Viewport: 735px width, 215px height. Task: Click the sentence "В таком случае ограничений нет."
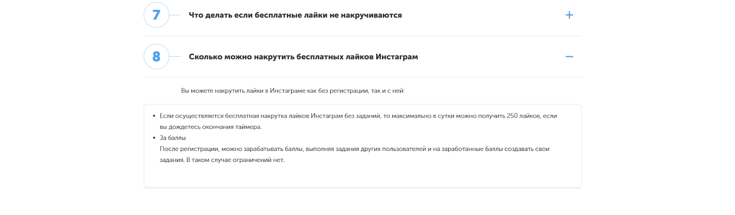click(x=235, y=160)
